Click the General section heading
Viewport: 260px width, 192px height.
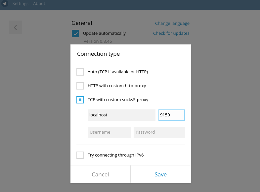tap(82, 23)
